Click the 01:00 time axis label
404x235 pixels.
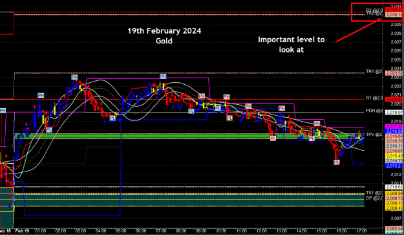[41, 230]
